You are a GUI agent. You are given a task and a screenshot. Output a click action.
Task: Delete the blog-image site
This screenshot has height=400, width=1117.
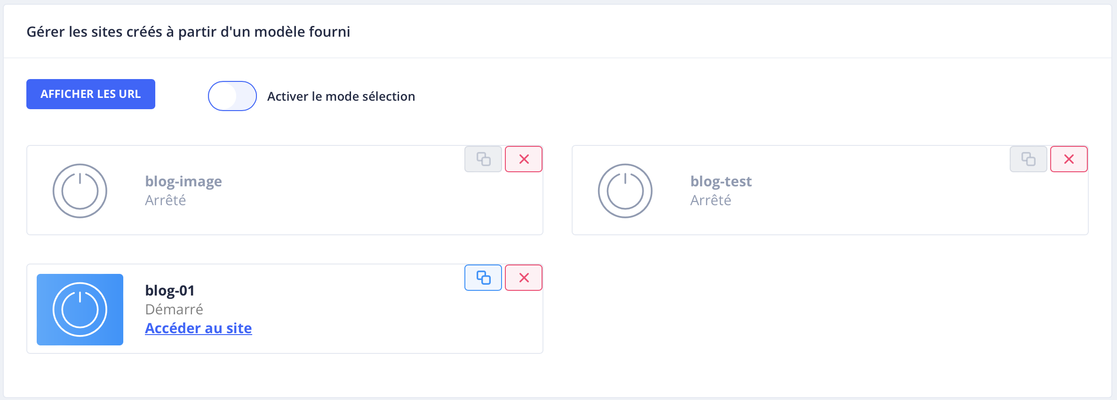(x=524, y=159)
